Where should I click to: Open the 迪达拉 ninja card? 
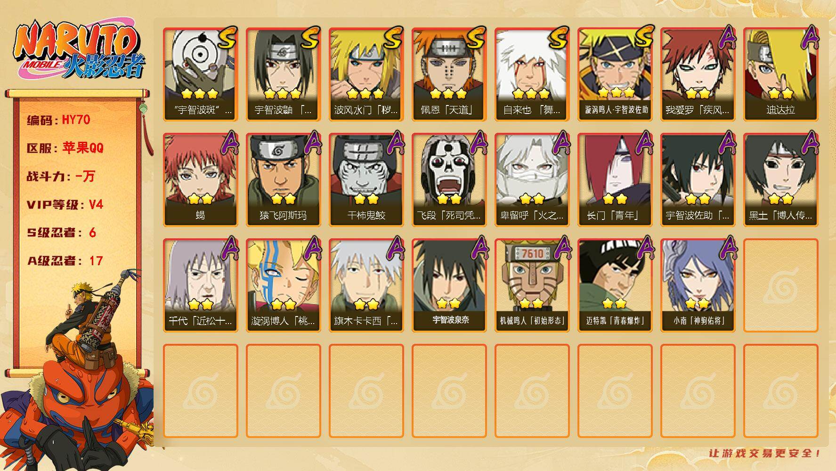780,74
